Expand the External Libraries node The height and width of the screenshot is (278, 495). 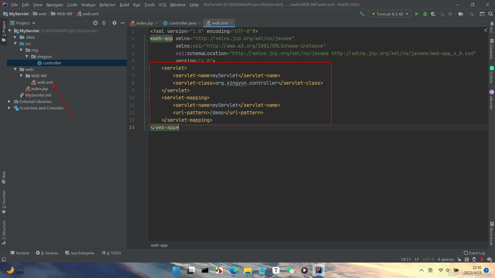(x=9, y=101)
